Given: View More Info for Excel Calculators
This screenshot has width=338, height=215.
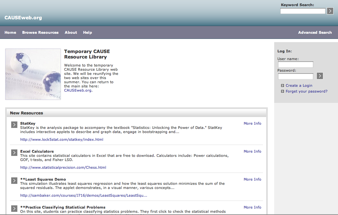Looking at the screenshot, I should click(x=252, y=151).
